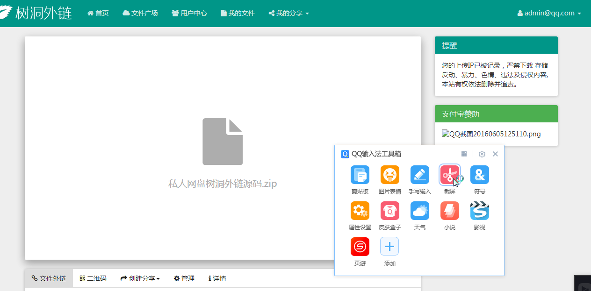
Task: Close the QQ输入法工具箱 panel
Action: click(495, 154)
